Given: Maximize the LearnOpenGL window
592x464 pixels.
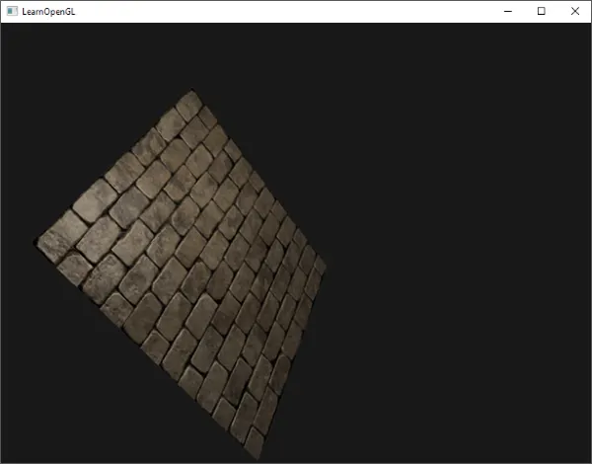Looking at the screenshot, I should (x=541, y=11).
